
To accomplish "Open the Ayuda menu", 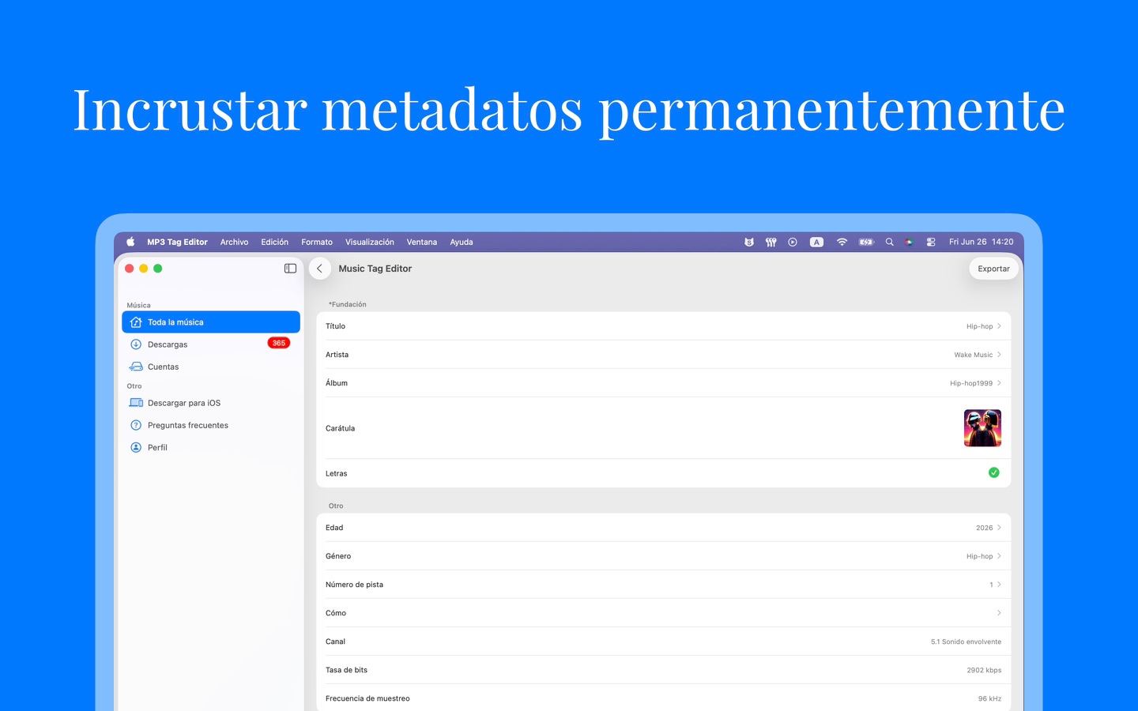I will pos(462,242).
